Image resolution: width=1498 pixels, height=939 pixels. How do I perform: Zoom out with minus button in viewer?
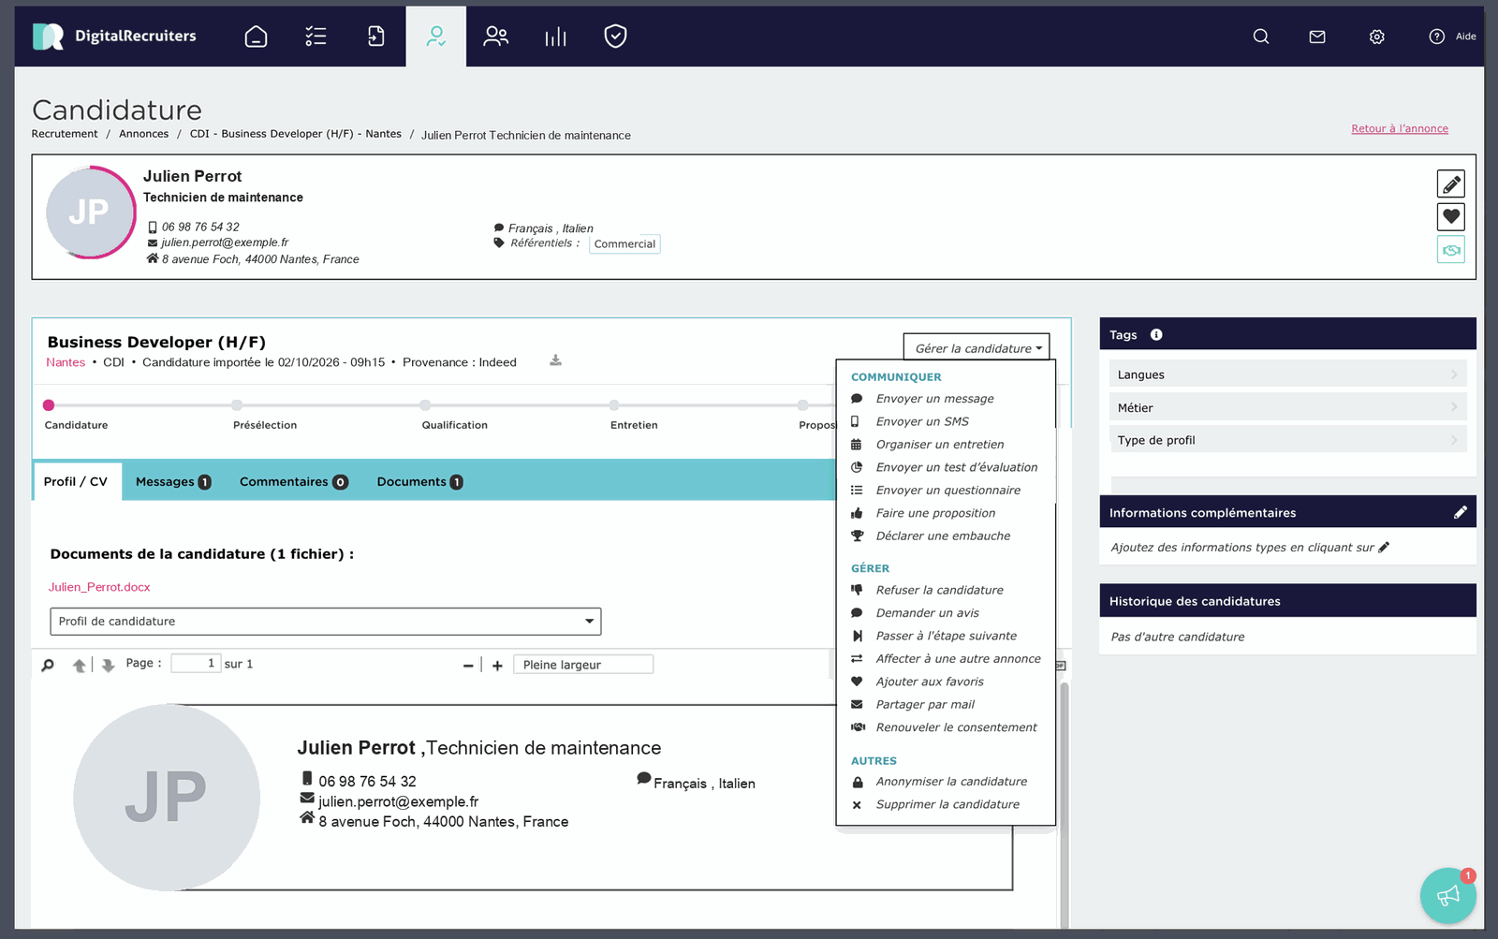click(468, 666)
